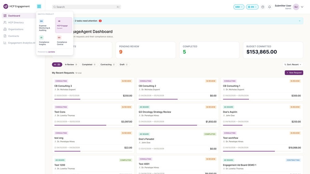The height and width of the screenshot is (174, 310).
Task: Open the Sort: Recent dropdown
Action: [293, 65]
